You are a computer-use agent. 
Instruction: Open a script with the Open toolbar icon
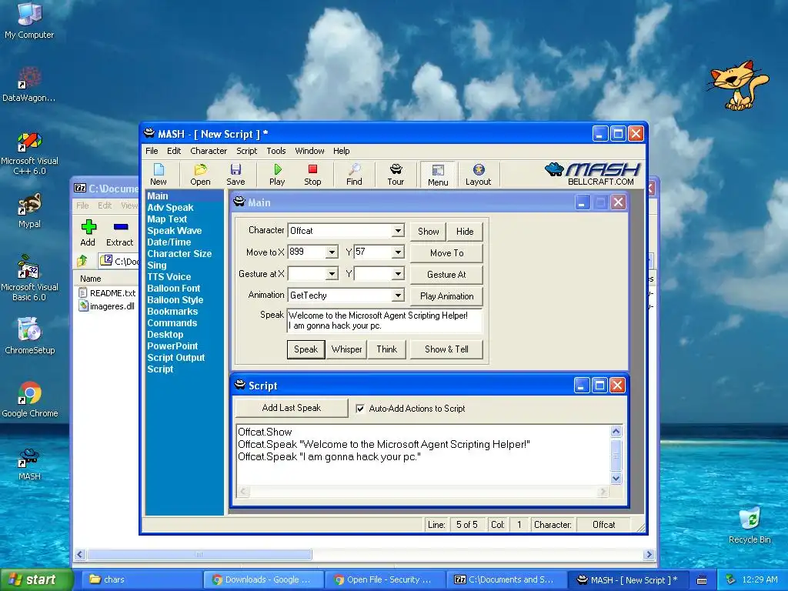click(x=200, y=175)
